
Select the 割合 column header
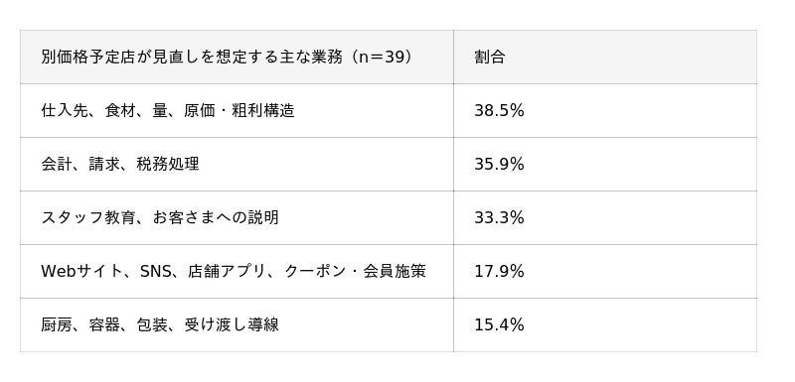coord(605,57)
